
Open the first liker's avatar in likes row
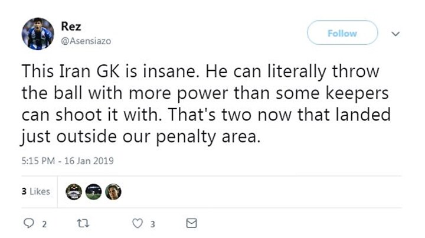tap(74, 192)
